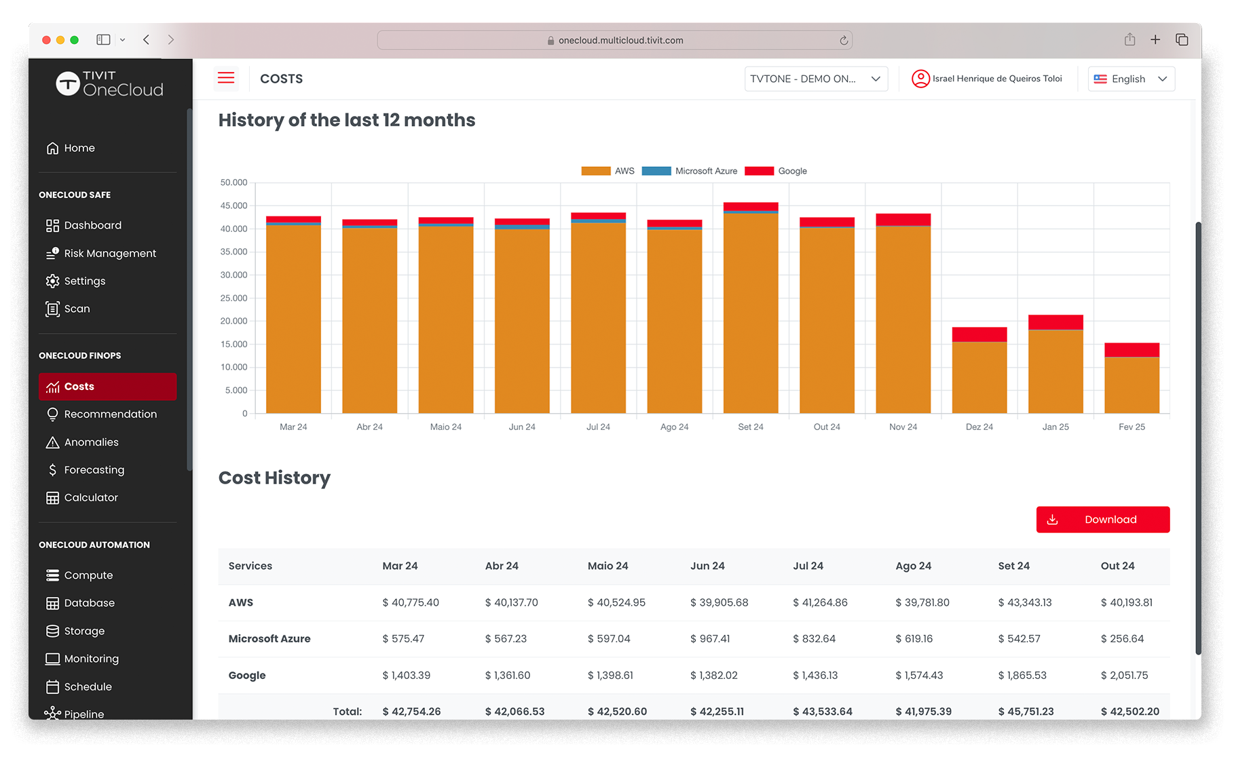
Task: Click the Risk Management icon
Action: click(52, 253)
